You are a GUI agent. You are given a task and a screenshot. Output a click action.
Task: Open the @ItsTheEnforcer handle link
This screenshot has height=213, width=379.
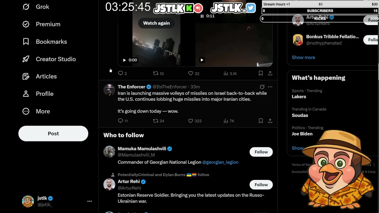point(170,87)
